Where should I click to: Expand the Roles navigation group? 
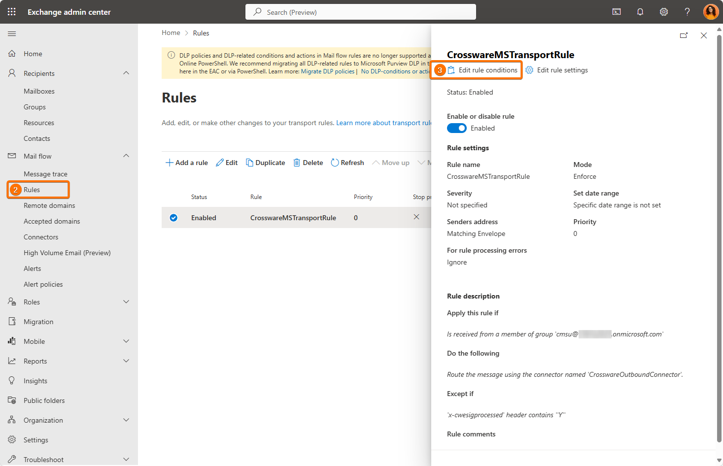tap(126, 302)
